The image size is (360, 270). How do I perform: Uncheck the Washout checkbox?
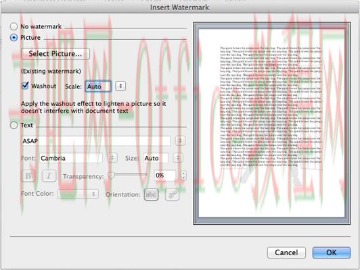pyautogui.click(x=25, y=86)
